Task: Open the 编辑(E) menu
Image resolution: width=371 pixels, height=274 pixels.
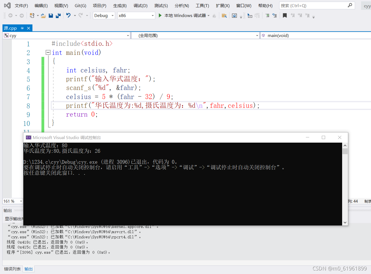Action: [41, 5]
